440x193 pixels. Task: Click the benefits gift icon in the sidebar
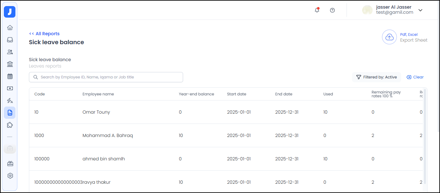pyautogui.click(x=10, y=164)
